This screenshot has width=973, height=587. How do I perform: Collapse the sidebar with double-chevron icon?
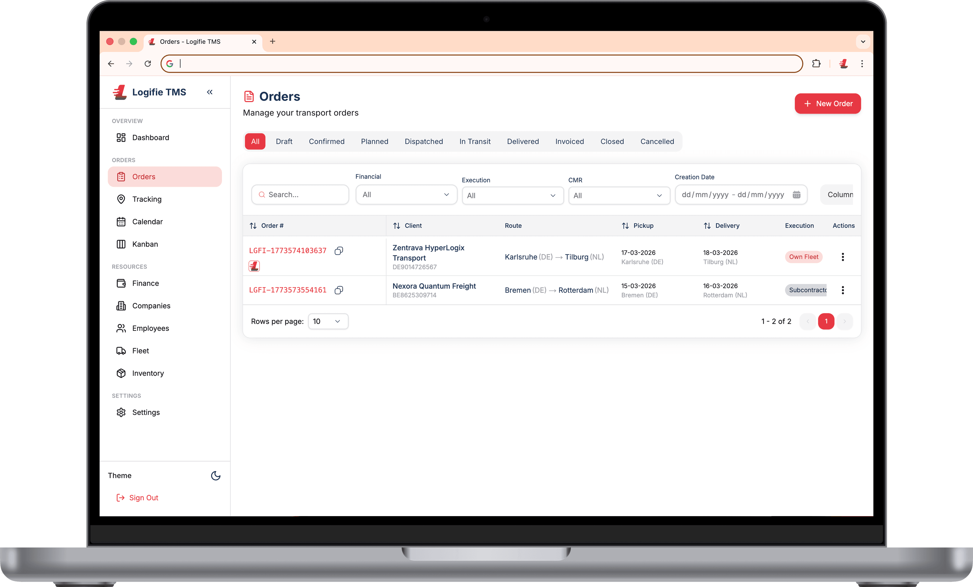(x=210, y=92)
